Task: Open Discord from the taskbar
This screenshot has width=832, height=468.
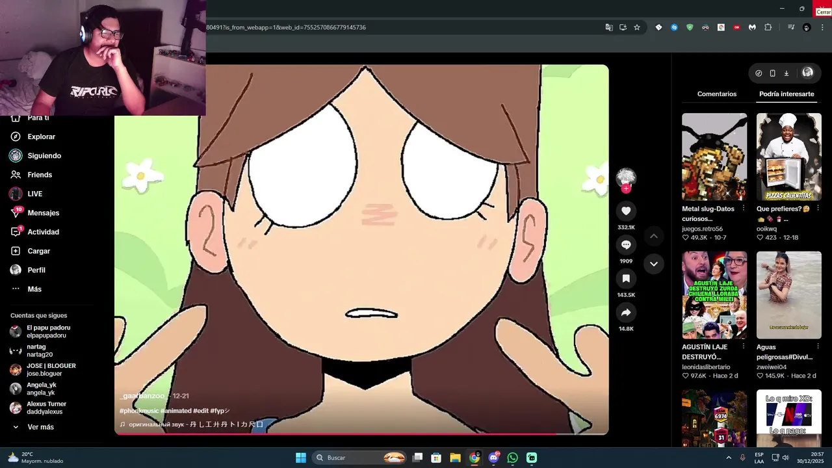Action: pyautogui.click(x=493, y=458)
